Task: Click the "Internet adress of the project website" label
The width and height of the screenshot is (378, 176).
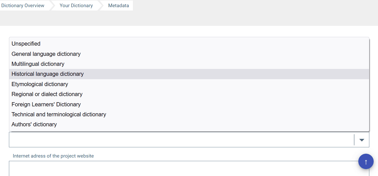Action: click(x=53, y=156)
